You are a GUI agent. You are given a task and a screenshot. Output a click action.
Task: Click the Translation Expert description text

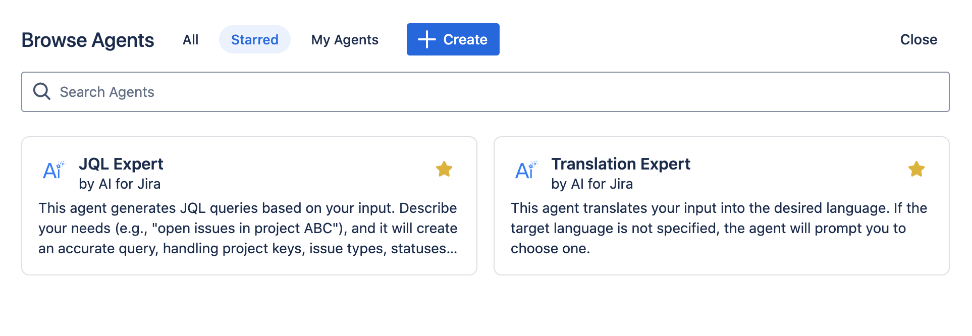coord(718,228)
